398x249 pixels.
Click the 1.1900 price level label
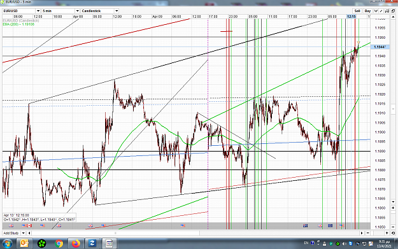[380, 132]
